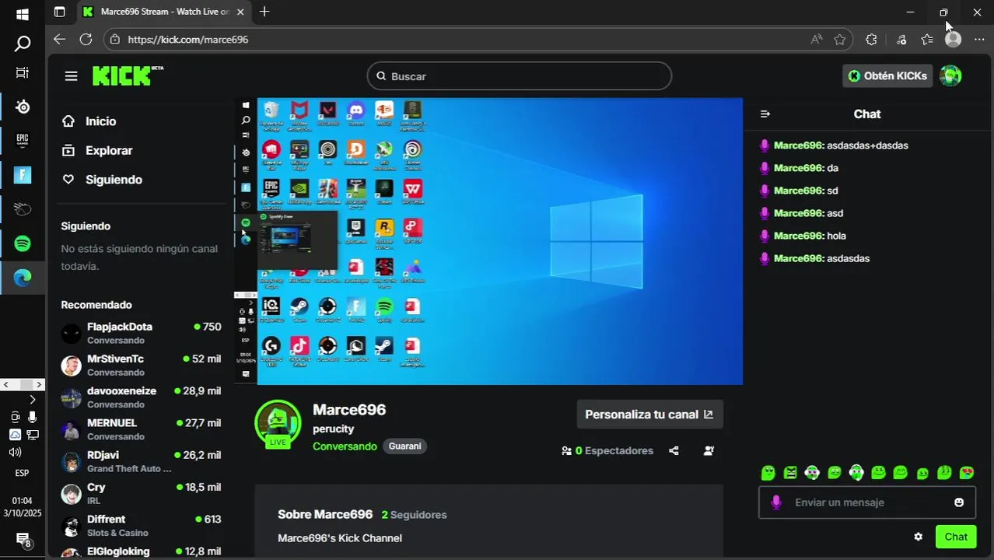Focus the Buscar search field
The width and height of the screenshot is (994, 560).
pyautogui.click(x=519, y=76)
